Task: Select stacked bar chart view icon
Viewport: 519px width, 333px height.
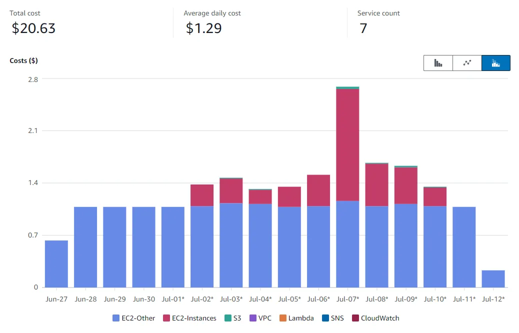Action: (x=496, y=63)
